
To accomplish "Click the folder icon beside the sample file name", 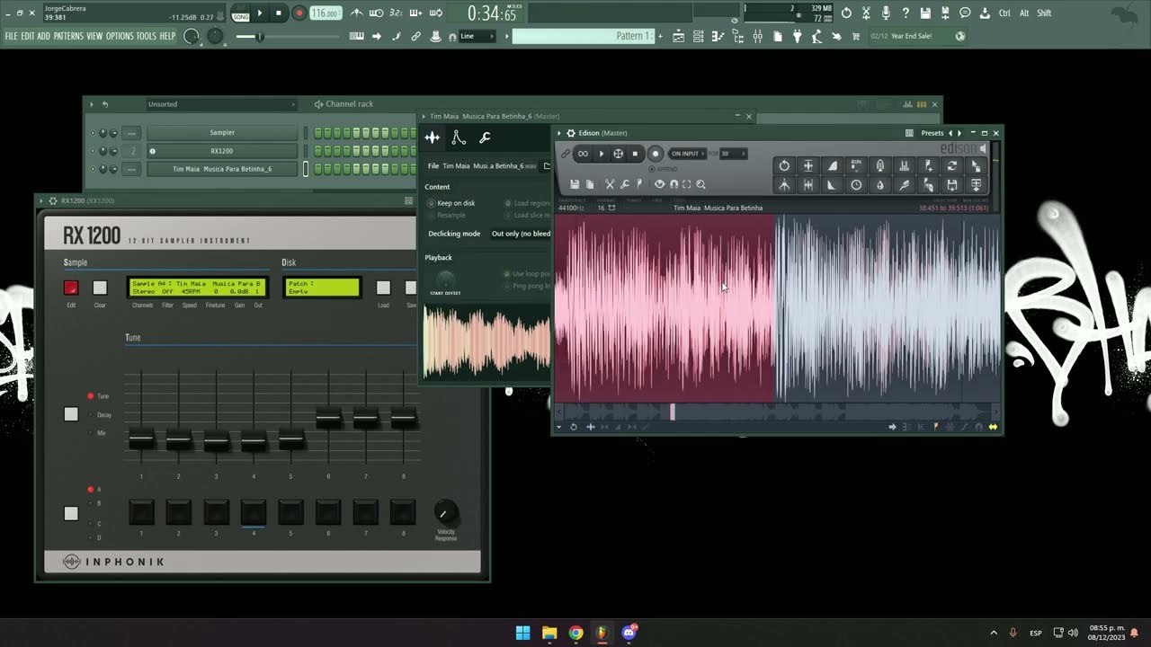I will (547, 166).
